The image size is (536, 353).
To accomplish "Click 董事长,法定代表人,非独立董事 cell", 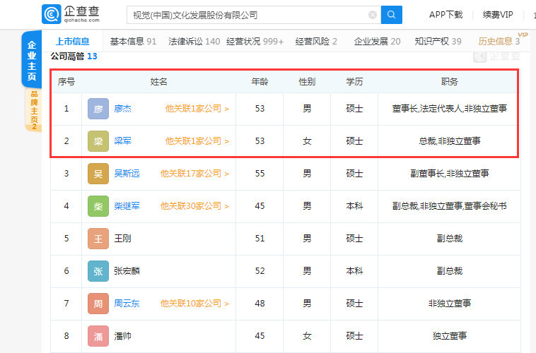I will pos(449,109).
